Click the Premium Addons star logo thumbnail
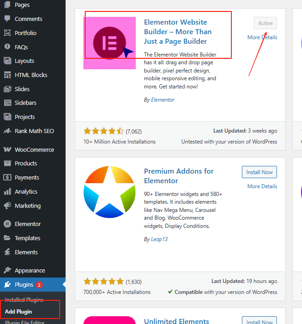The image size is (302, 324). click(x=109, y=192)
